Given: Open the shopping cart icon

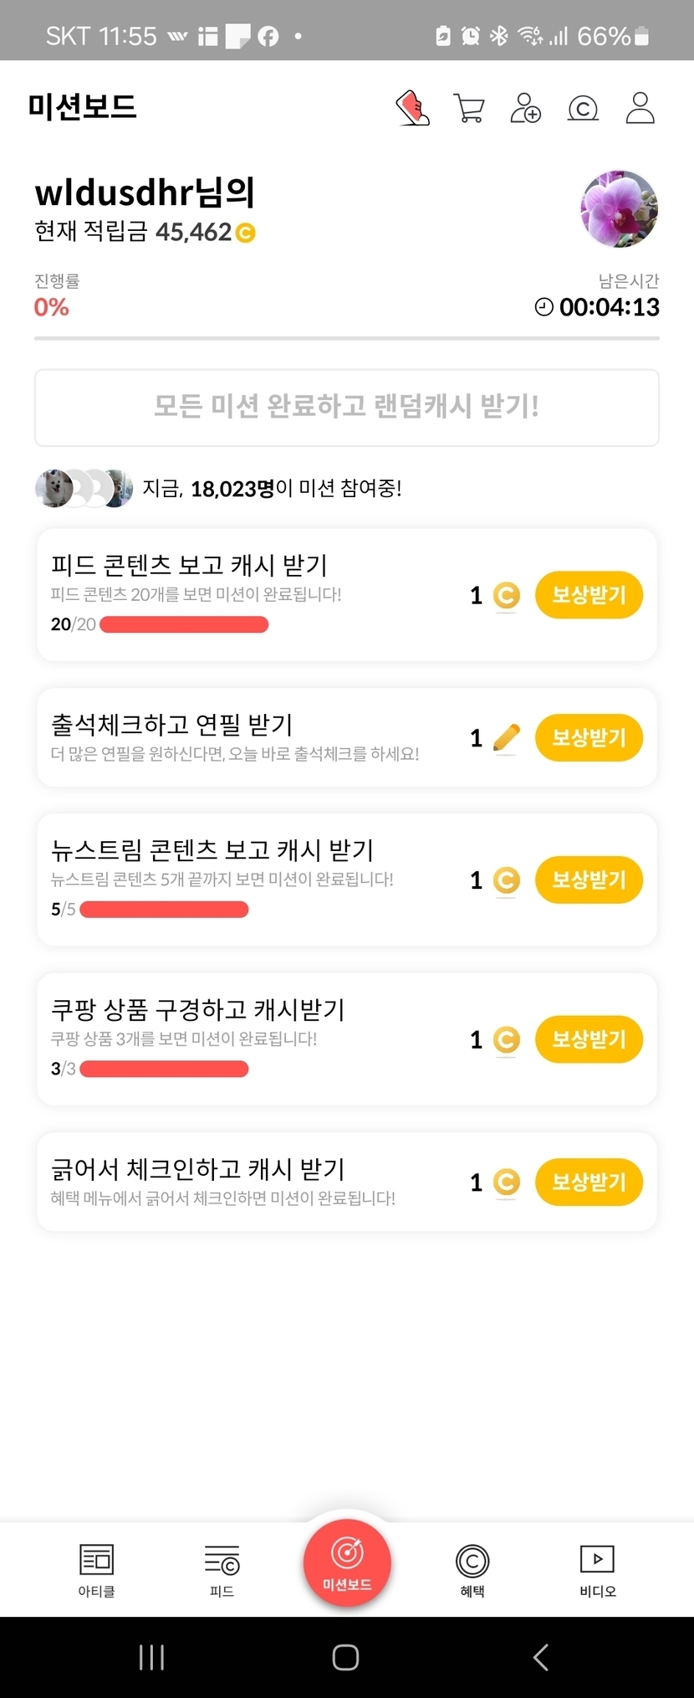Looking at the screenshot, I should 468,108.
